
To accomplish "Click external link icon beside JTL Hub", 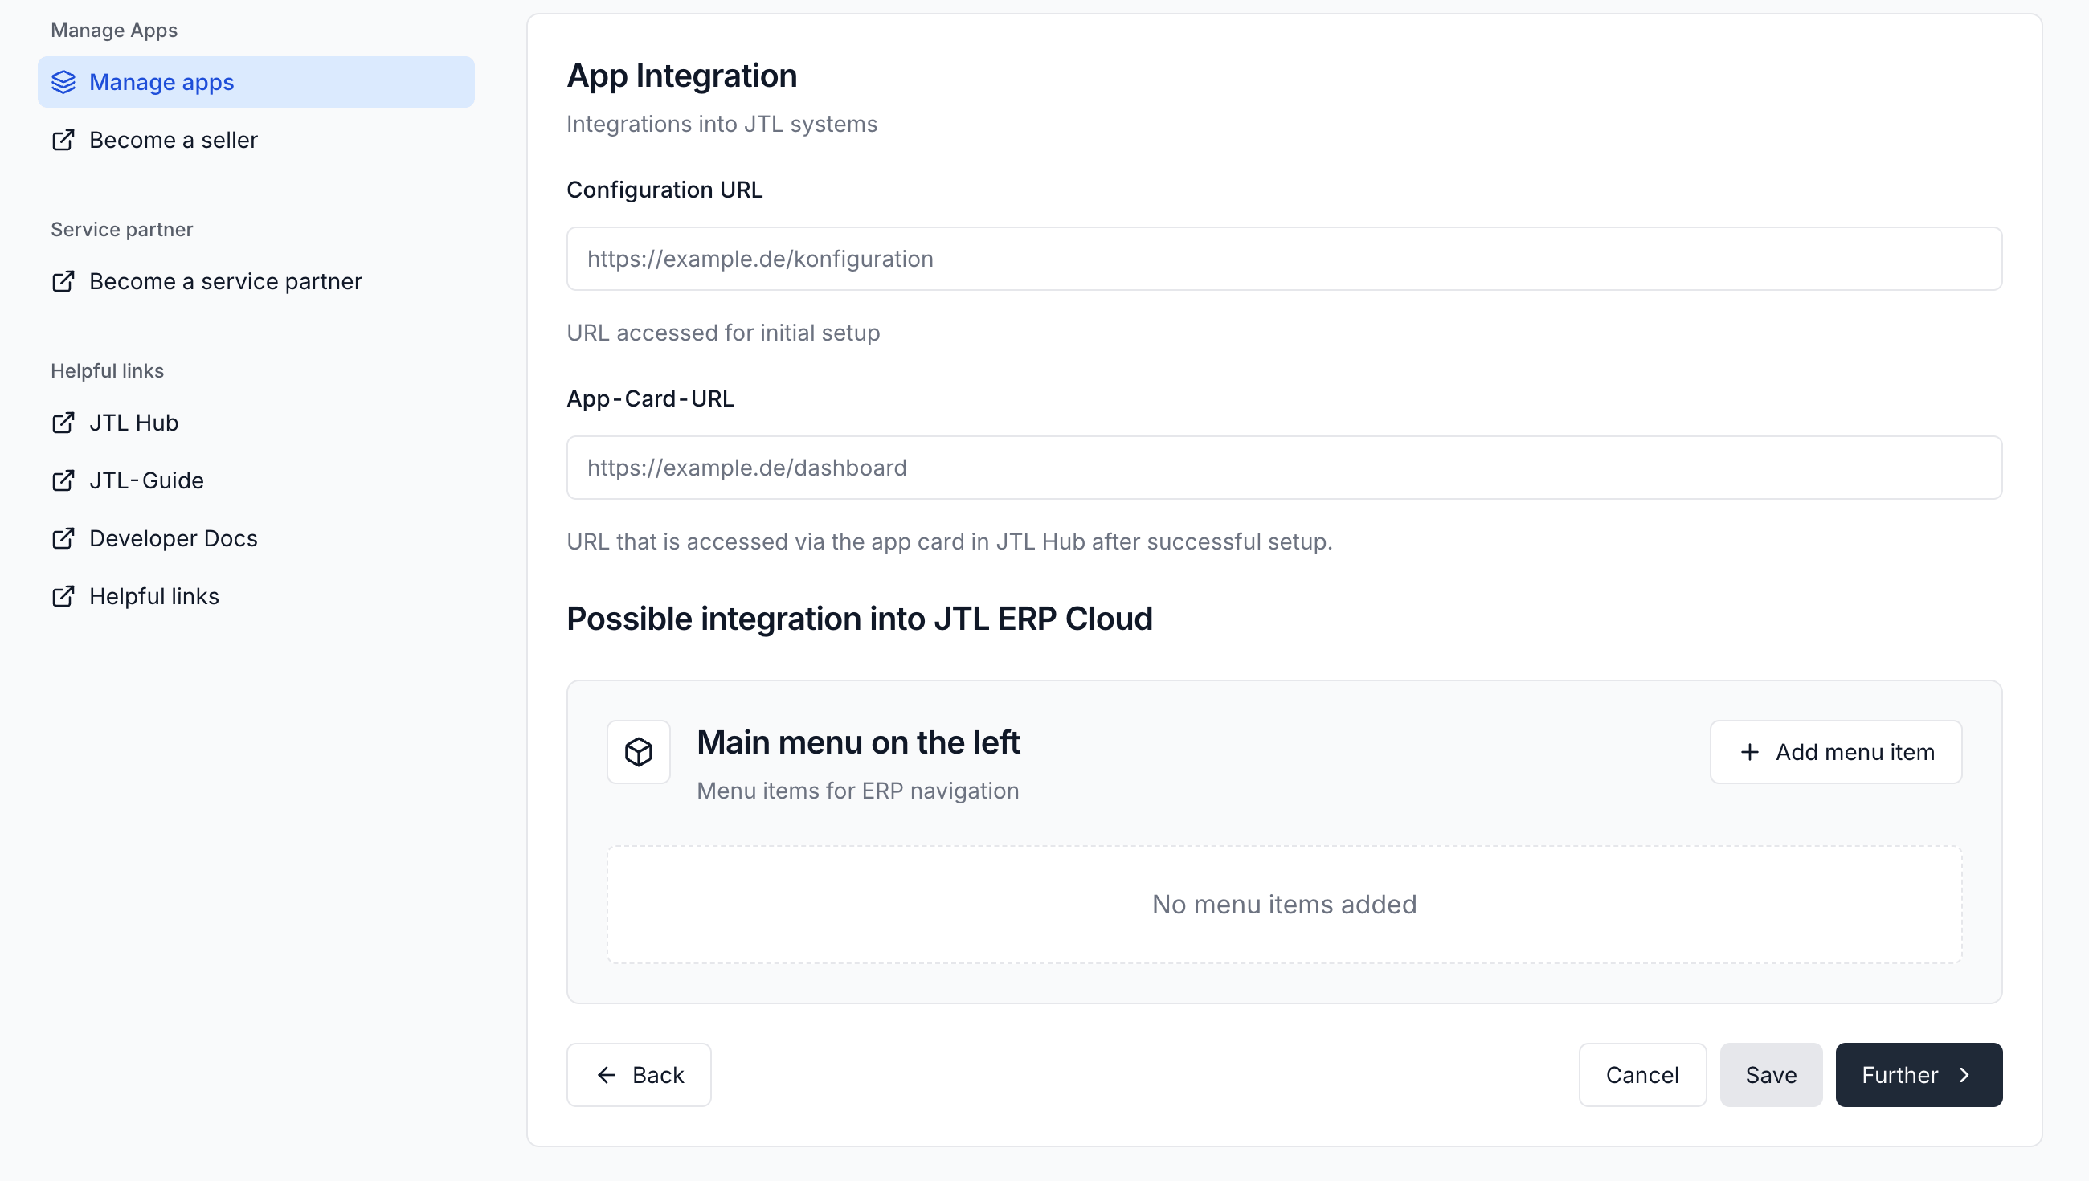I will click(63, 423).
